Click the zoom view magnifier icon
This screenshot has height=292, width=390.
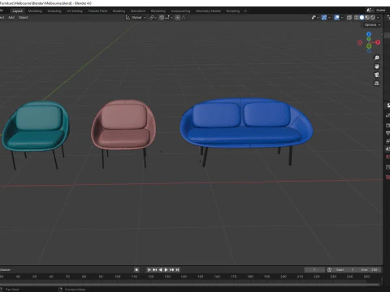376,58
